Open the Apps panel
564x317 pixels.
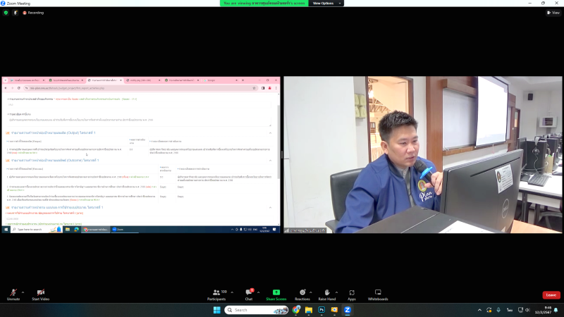pyautogui.click(x=352, y=293)
